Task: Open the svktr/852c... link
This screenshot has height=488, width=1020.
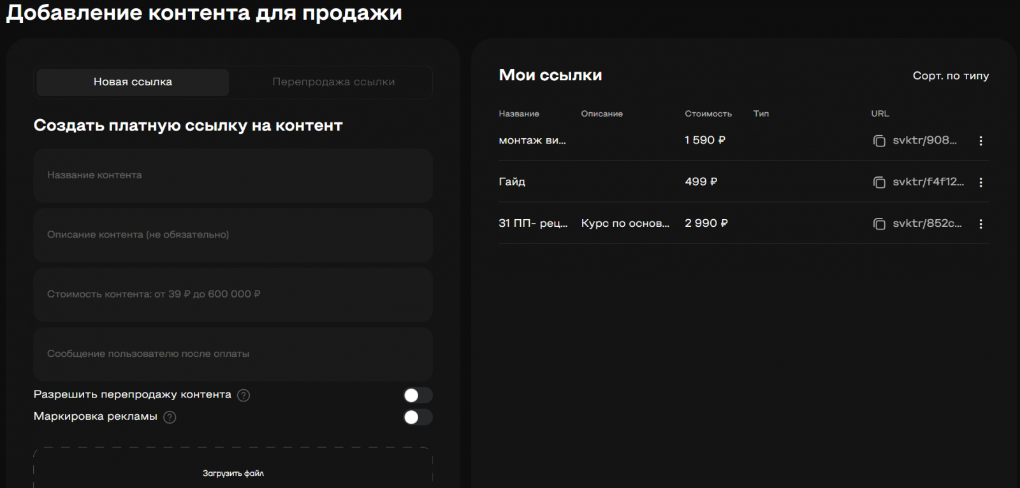Action: click(927, 223)
